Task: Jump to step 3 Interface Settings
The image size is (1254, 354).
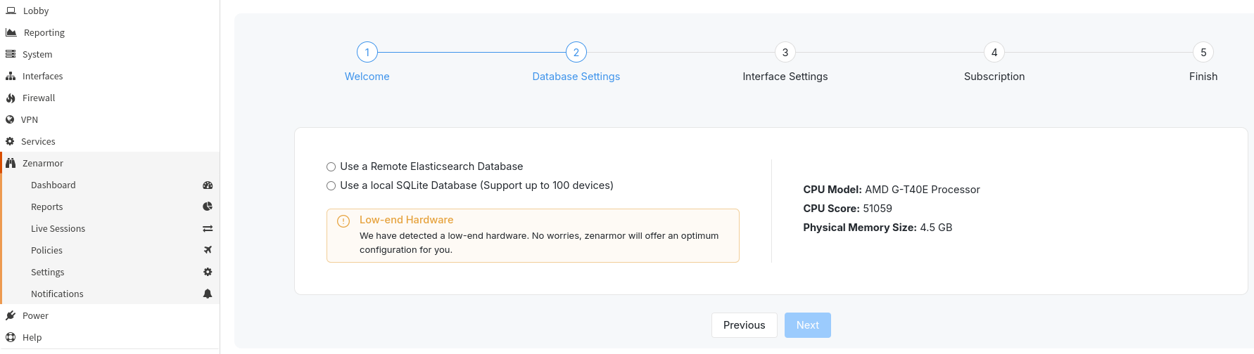Action: [x=785, y=53]
